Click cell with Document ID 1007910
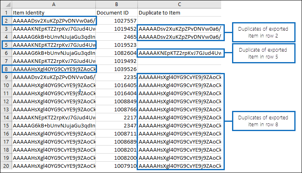Viewport: 302px width, 173px height. [x=116, y=166]
